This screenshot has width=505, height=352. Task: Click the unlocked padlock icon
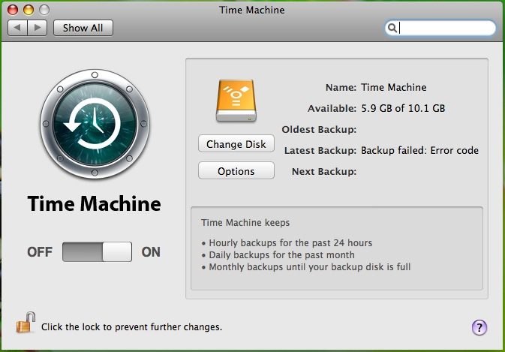(26, 323)
